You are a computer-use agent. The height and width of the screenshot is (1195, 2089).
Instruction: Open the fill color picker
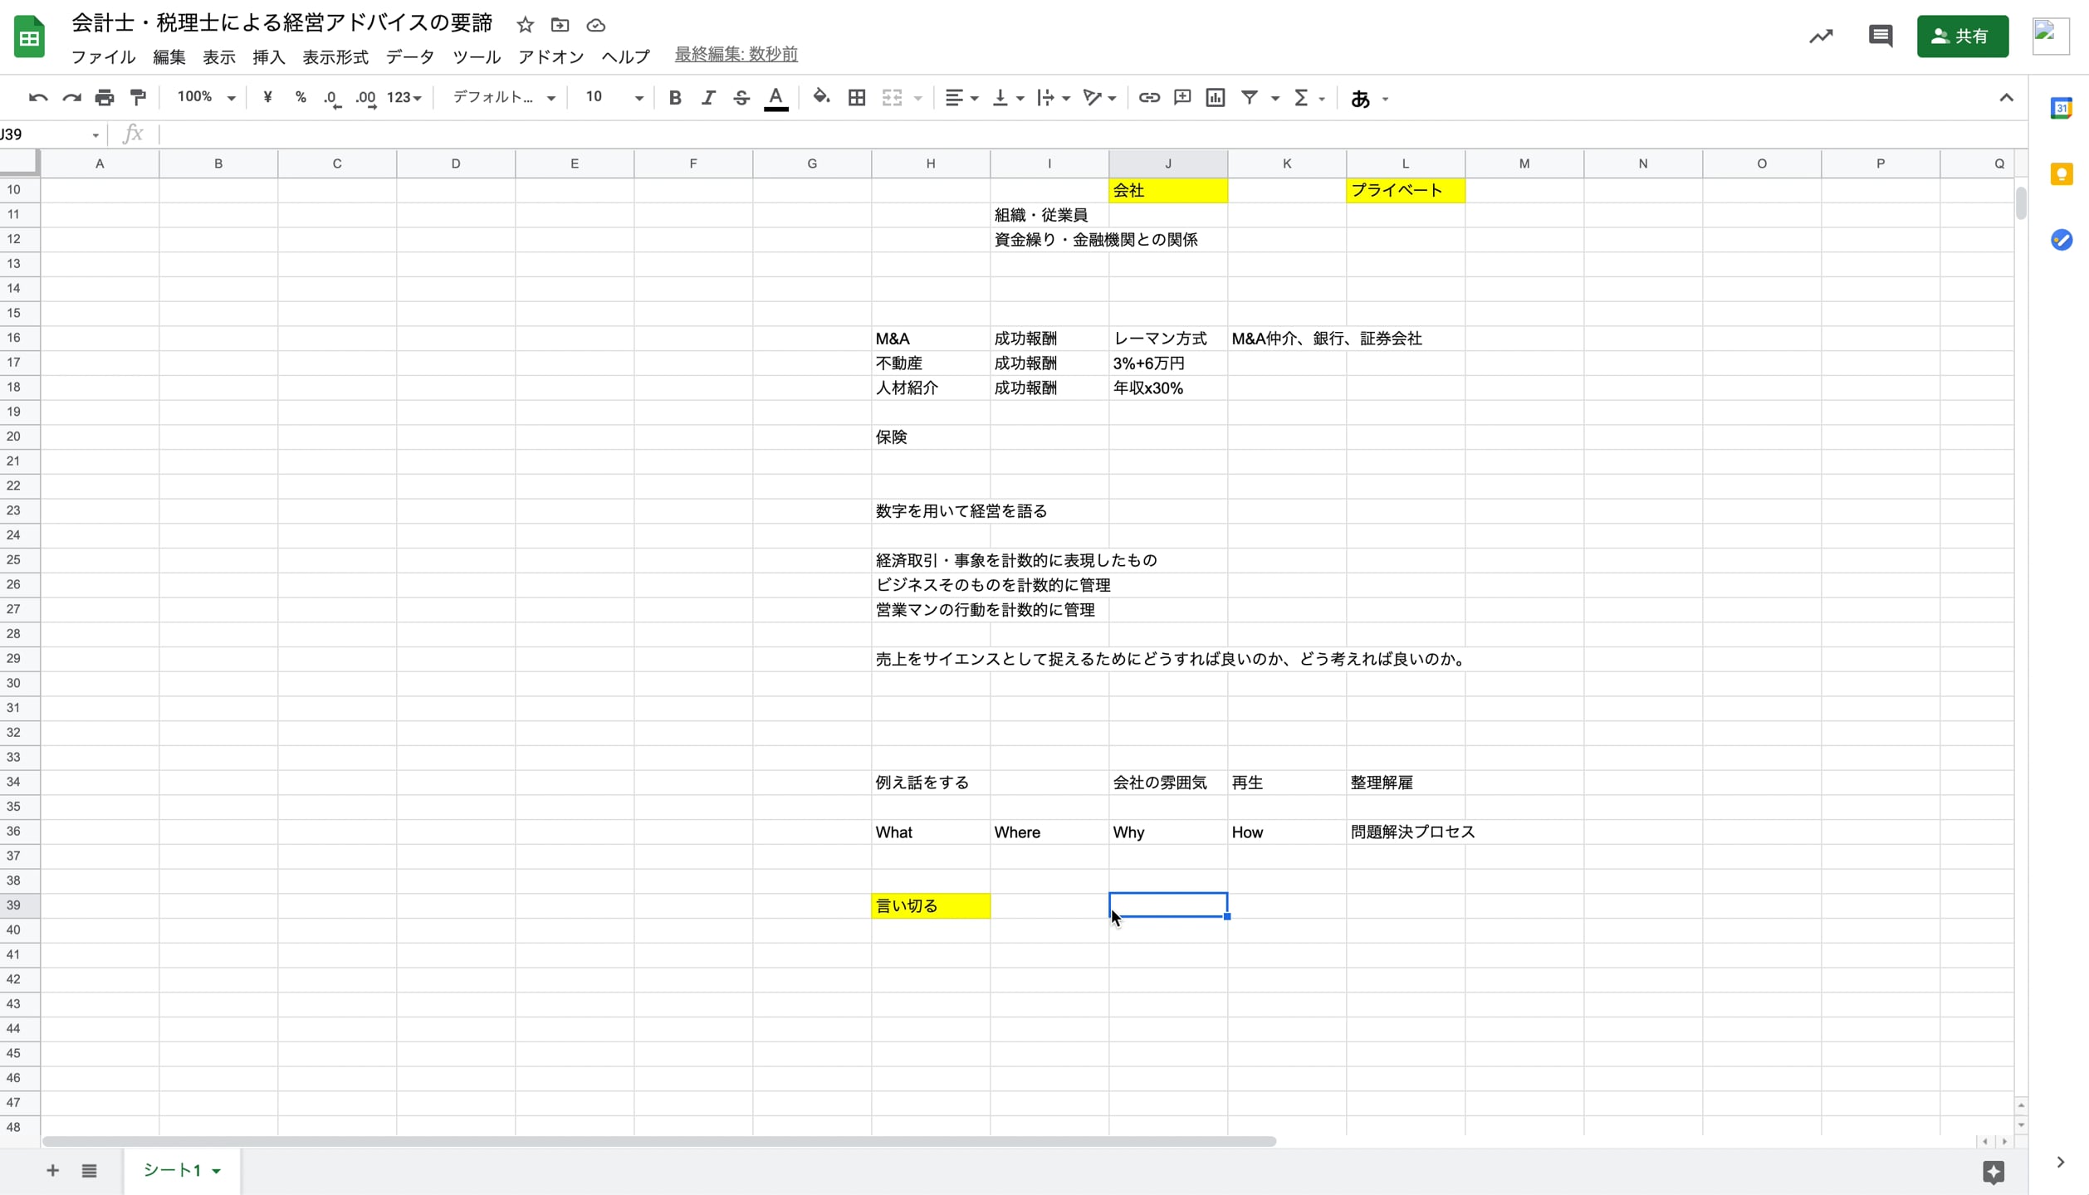pyautogui.click(x=821, y=97)
